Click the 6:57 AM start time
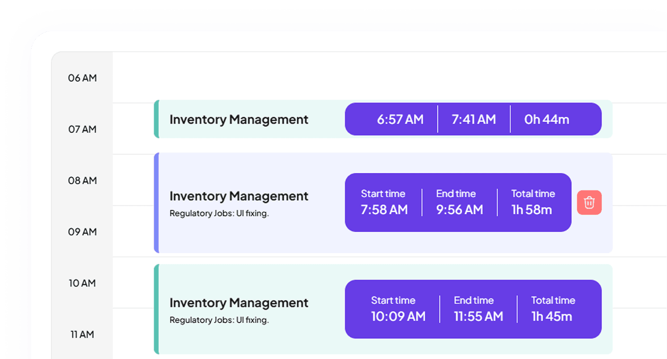 coord(400,119)
